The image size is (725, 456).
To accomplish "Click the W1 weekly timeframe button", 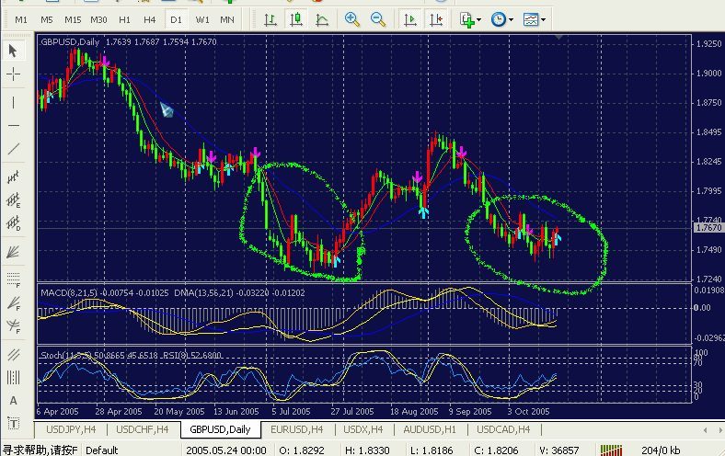I will (x=201, y=19).
